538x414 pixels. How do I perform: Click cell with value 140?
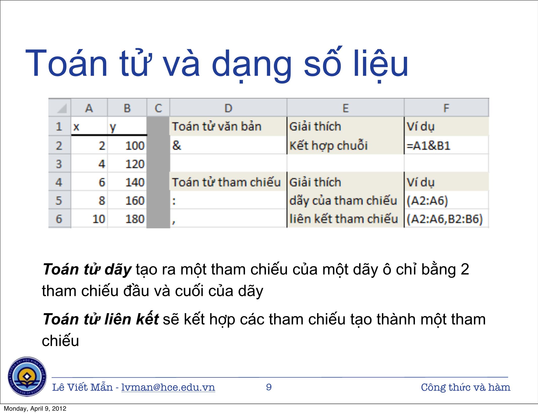coord(127,182)
